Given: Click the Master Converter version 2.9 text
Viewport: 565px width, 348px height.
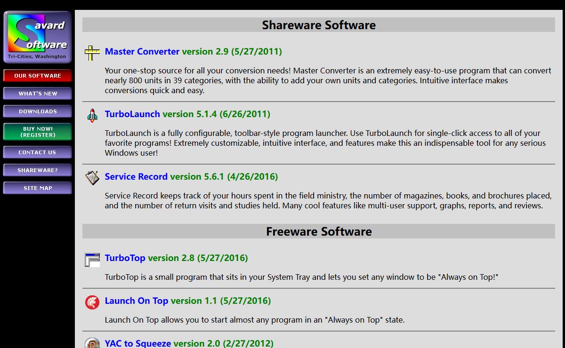Looking at the screenshot, I should (232, 52).
